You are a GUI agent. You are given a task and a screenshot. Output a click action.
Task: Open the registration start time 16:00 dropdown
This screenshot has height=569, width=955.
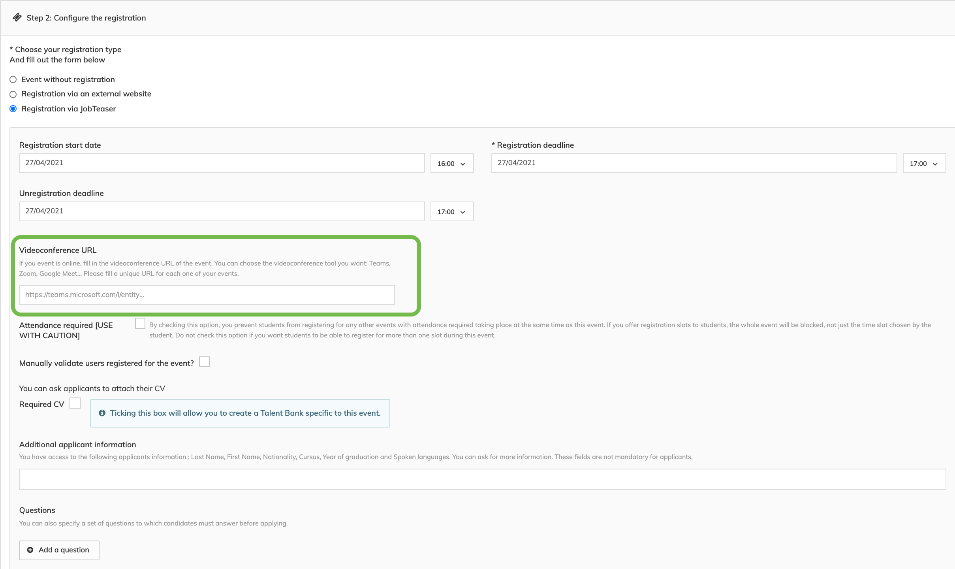[452, 163]
